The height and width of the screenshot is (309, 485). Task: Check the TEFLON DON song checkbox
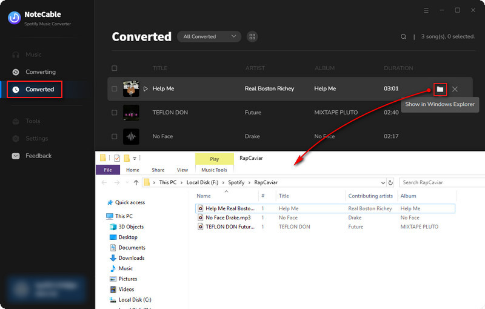coord(115,113)
